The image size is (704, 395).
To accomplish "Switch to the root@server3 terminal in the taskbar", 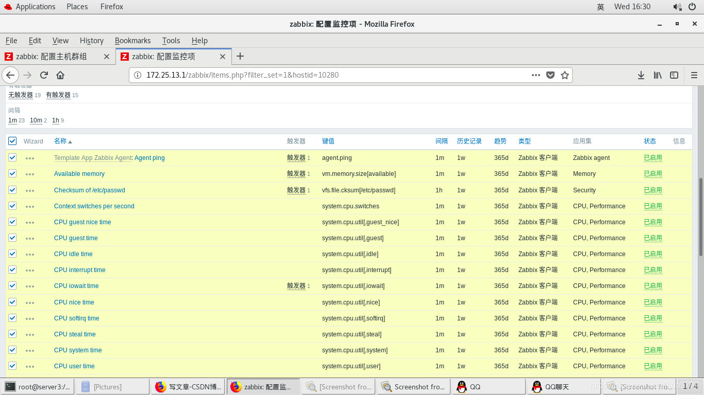I will (38, 387).
